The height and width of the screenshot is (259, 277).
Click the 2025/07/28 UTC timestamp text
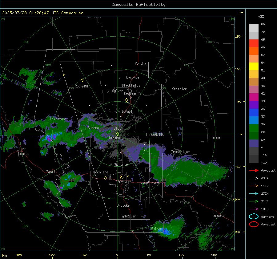point(42,13)
